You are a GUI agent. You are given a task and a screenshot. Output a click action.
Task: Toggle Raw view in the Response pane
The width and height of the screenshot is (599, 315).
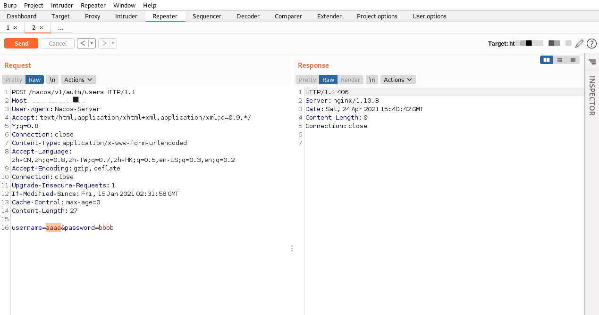click(x=328, y=80)
